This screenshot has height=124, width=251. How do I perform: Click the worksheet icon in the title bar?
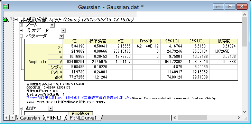[x=6, y=7]
